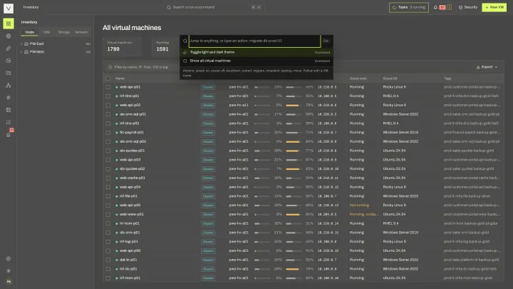The width and height of the screenshot is (513, 289).
Task: Click the Running 1591 stat card
Action: click(x=166, y=46)
